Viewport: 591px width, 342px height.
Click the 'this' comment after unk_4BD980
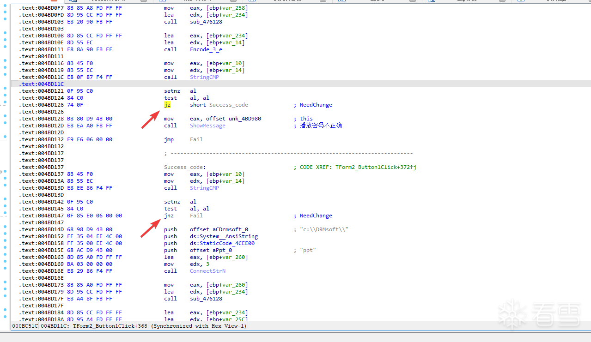306,119
